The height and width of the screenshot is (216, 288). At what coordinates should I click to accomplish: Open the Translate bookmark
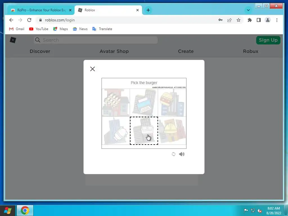coord(102,29)
